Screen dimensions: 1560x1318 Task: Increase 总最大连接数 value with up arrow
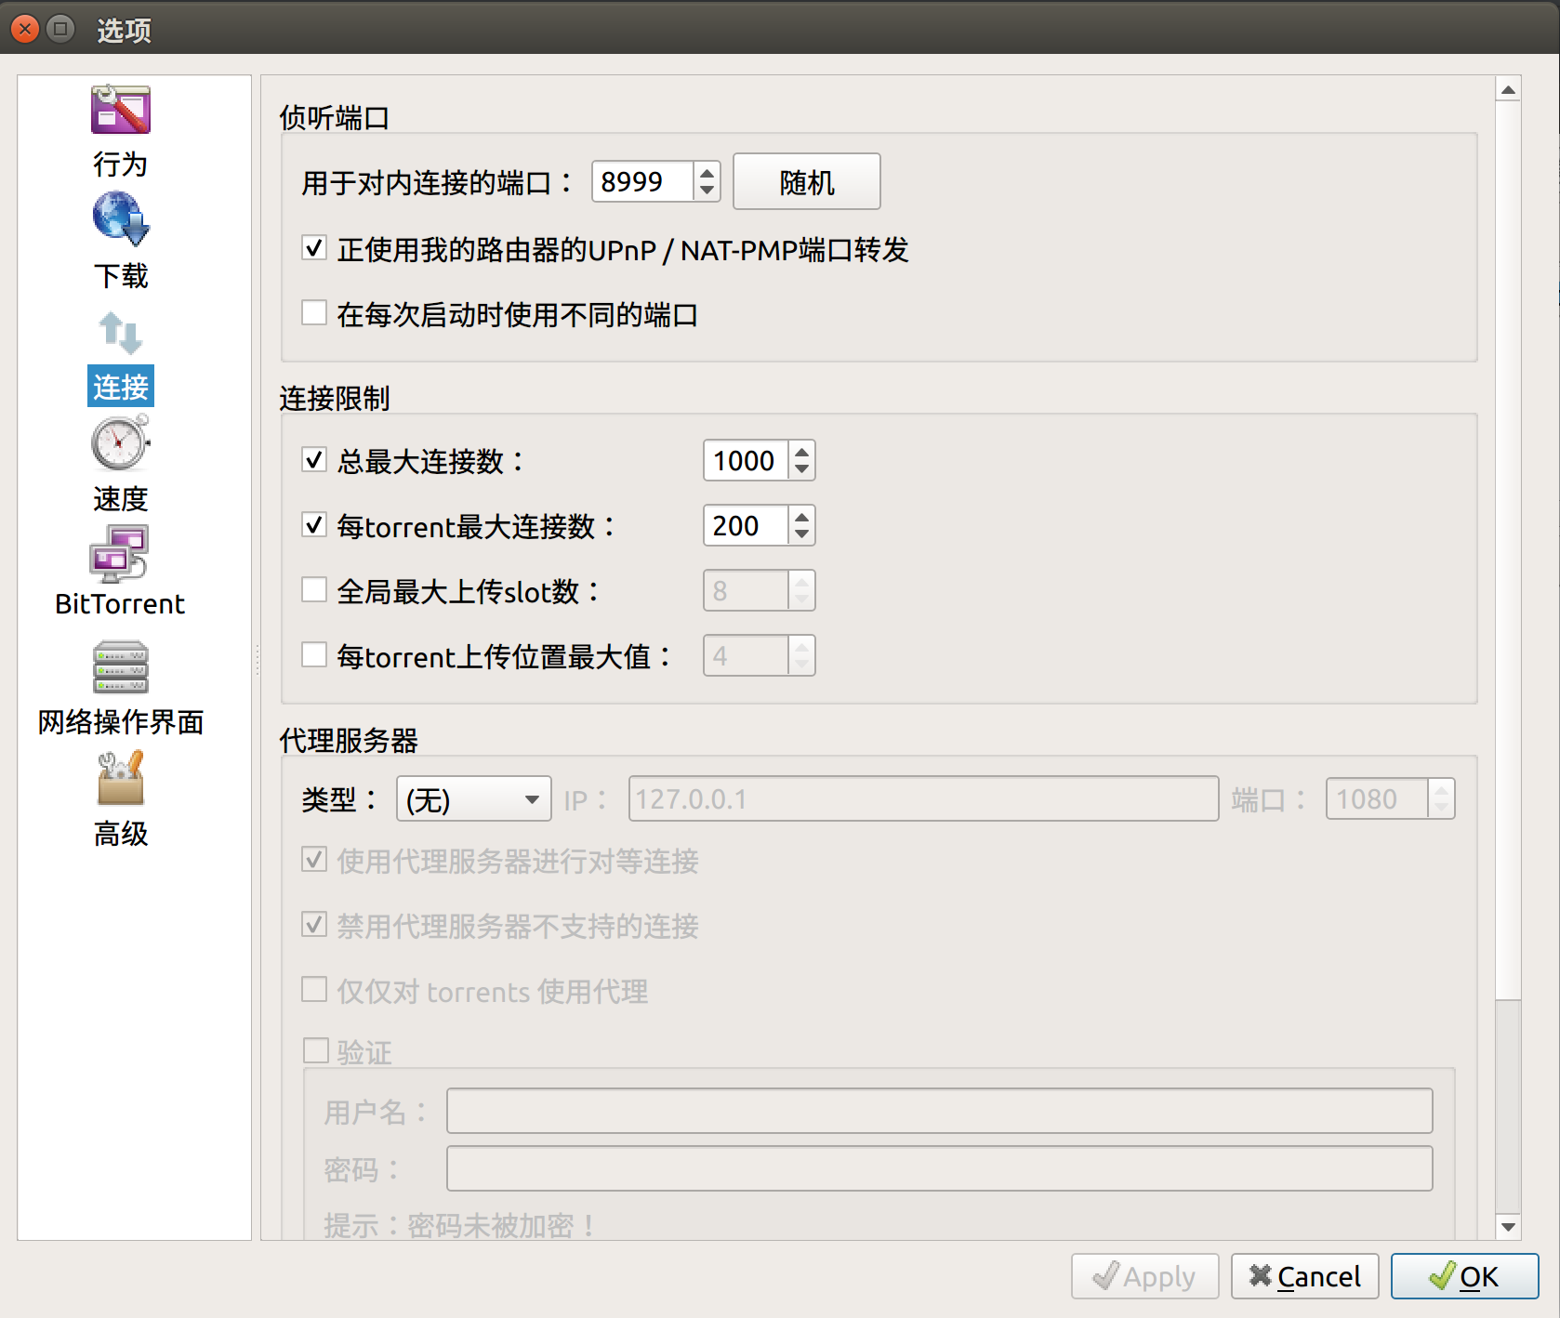[x=801, y=452]
